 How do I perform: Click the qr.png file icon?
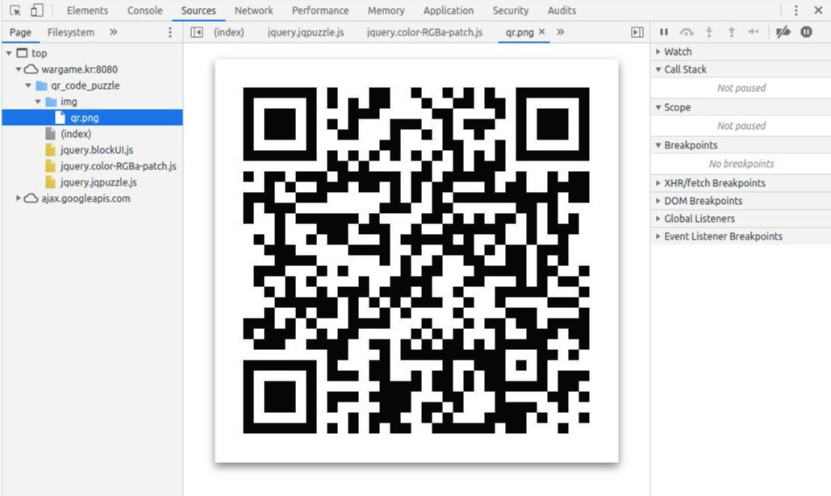61,118
